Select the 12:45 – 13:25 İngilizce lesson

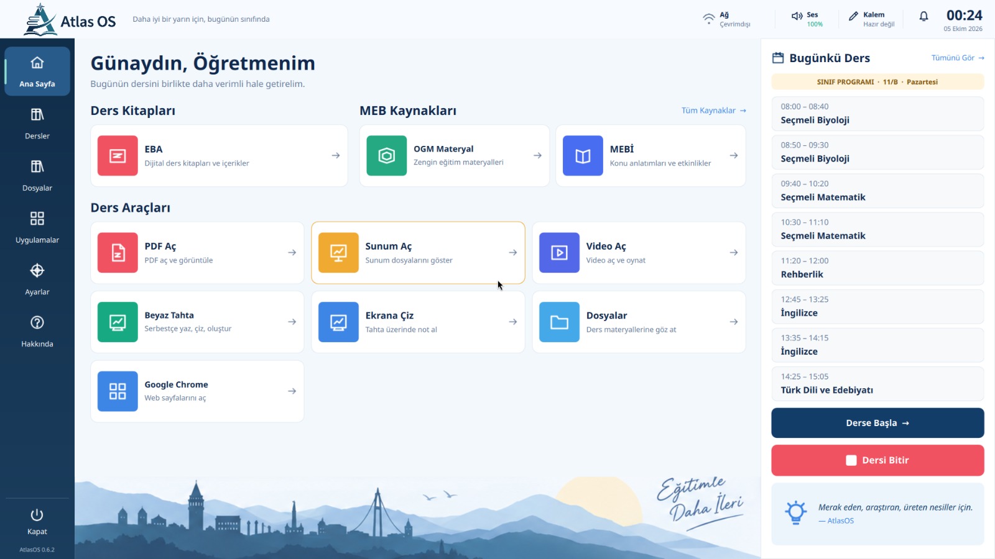pos(877,306)
